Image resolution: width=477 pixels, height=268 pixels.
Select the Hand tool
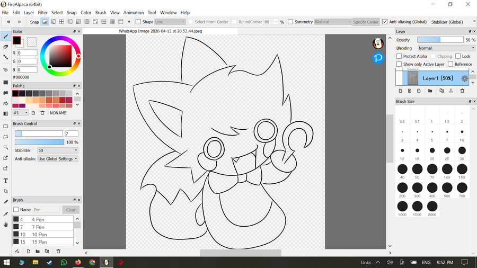[5, 225]
